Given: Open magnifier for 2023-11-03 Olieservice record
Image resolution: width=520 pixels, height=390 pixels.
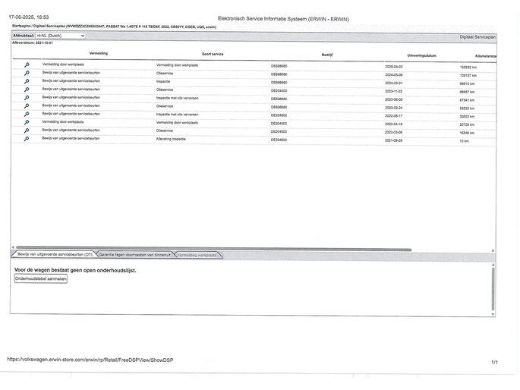Looking at the screenshot, I should (x=27, y=90).
